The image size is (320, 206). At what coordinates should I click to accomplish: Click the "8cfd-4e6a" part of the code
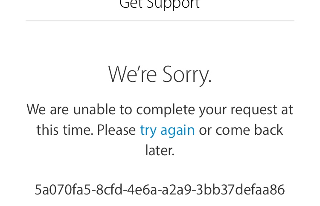click(126, 190)
